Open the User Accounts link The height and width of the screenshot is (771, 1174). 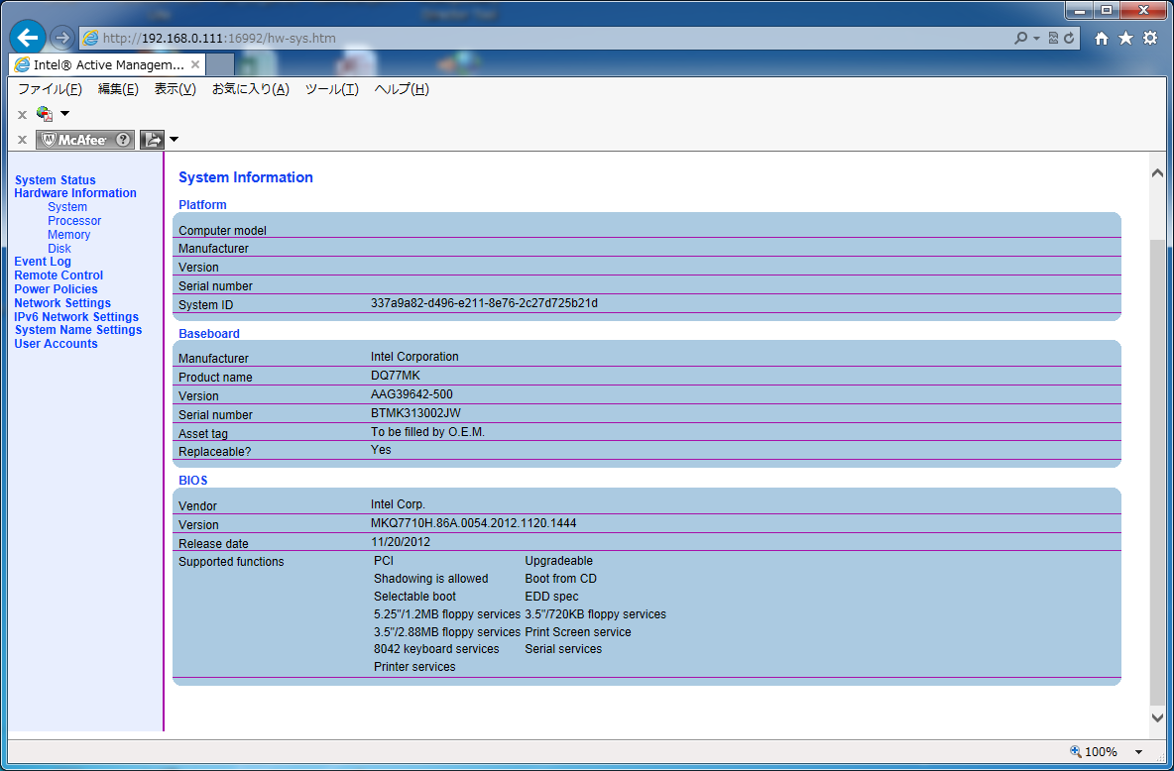(x=56, y=344)
